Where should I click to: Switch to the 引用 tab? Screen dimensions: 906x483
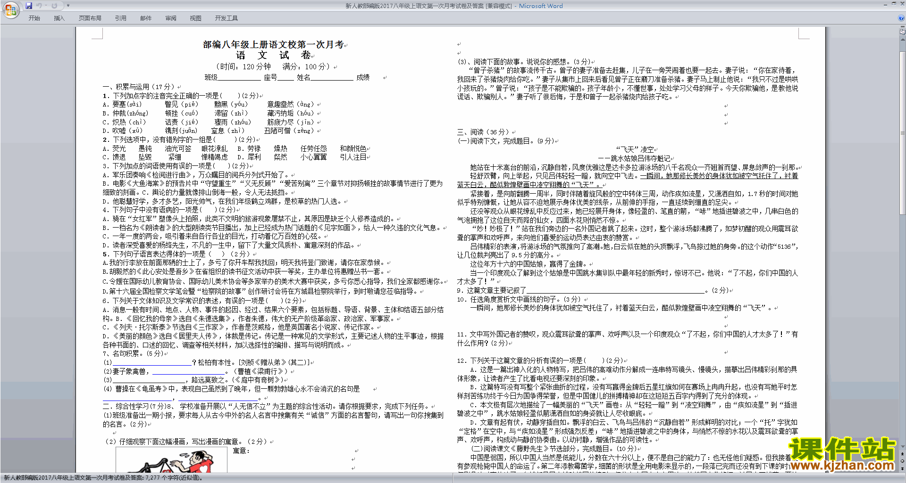tap(121, 18)
